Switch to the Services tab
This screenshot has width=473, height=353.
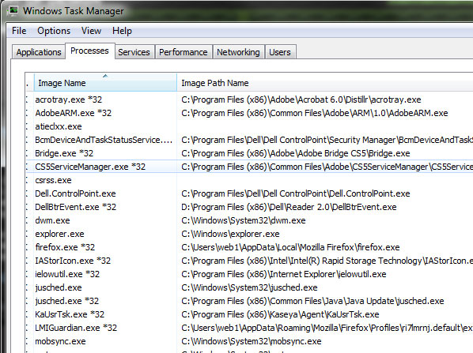click(x=134, y=52)
